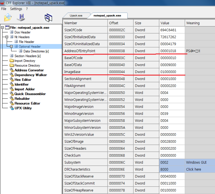This screenshot has height=194, width=215.
Task: Open the Quick Disassembler label
Action: 30,94
